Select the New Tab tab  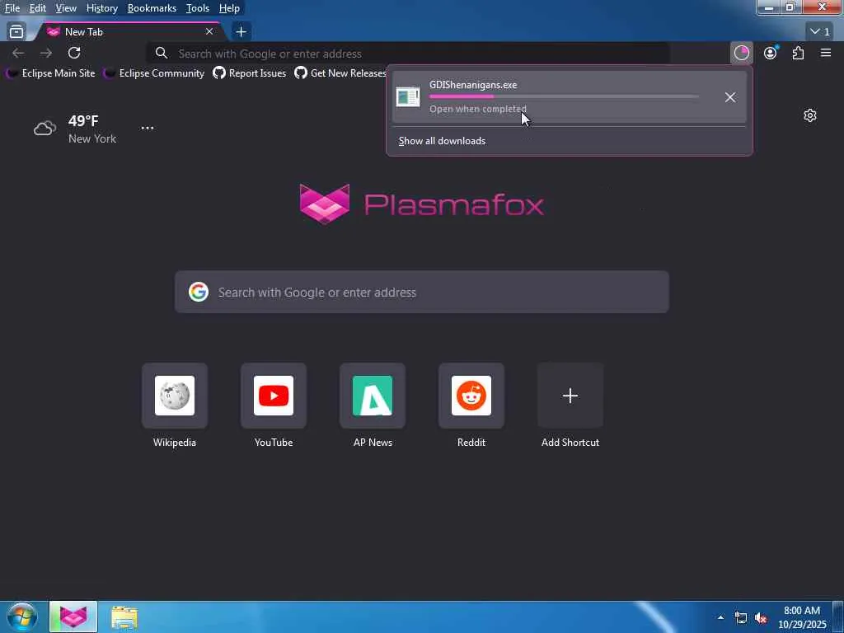coord(129,32)
